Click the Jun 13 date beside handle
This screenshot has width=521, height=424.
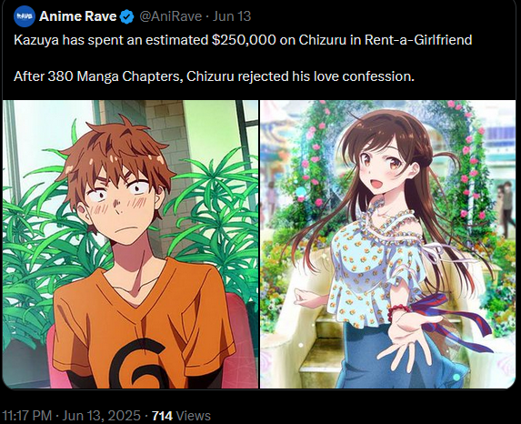(232, 16)
